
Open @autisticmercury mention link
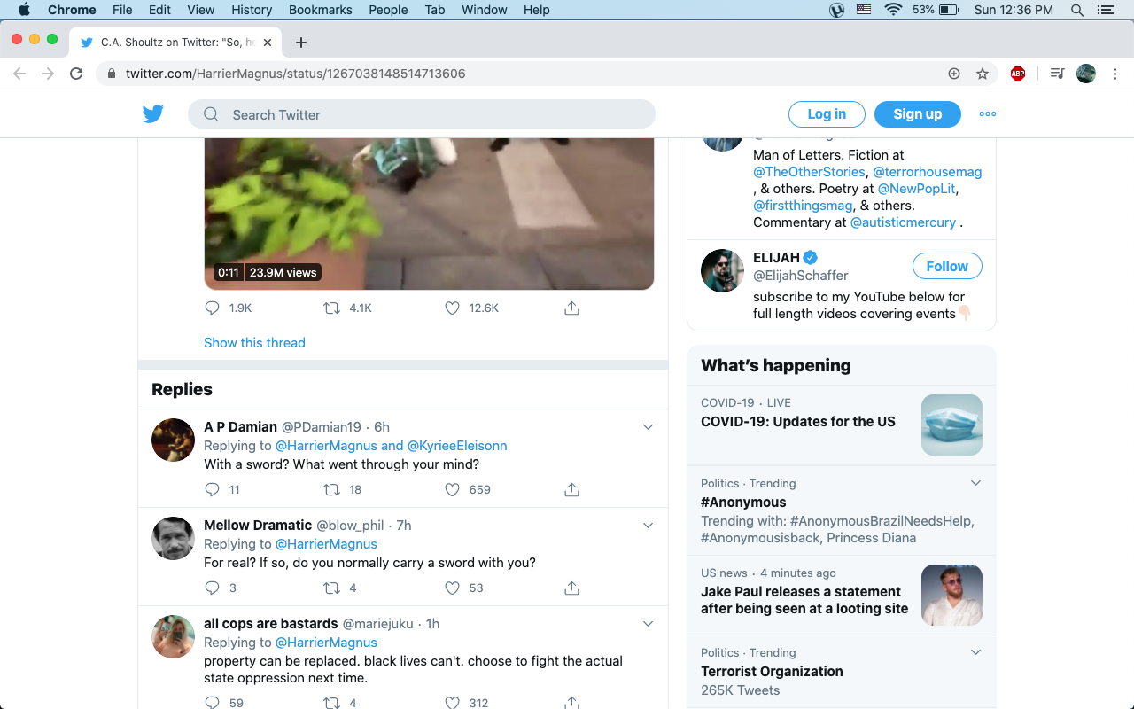click(903, 222)
